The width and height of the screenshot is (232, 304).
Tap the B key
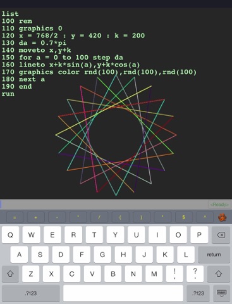pos(113,274)
